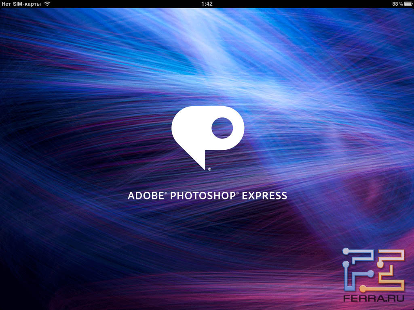The width and height of the screenshot is (414, 310).
Task: Tap the 1:42 clock in status bar
Action: [x=207, y=4]
